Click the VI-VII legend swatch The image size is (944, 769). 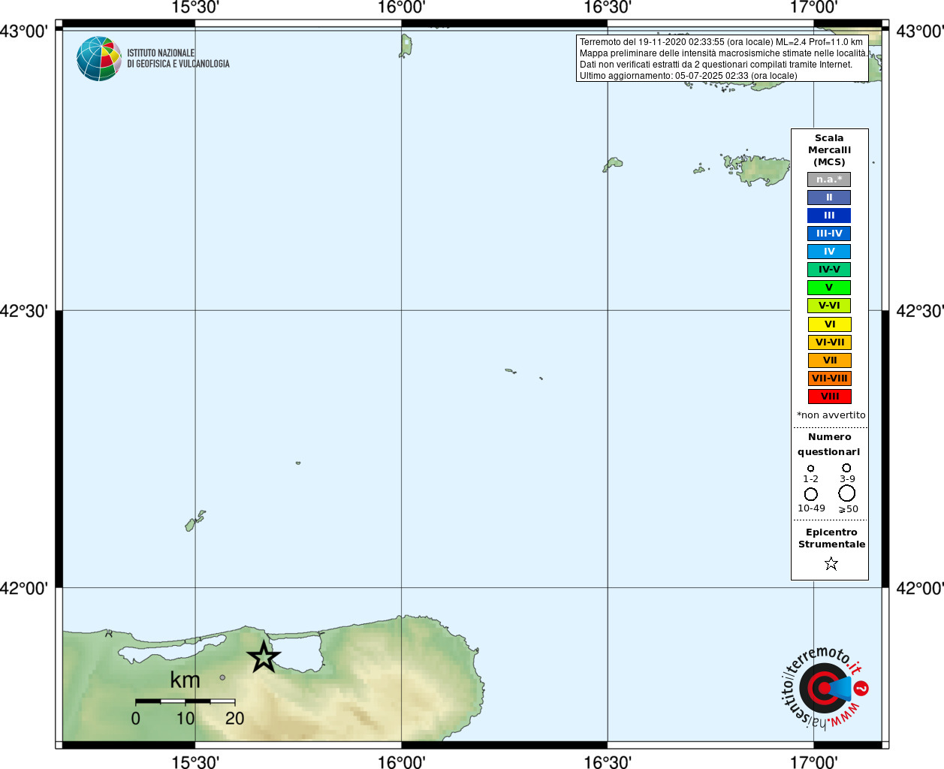pyautogui.click(x=830, y=342)
